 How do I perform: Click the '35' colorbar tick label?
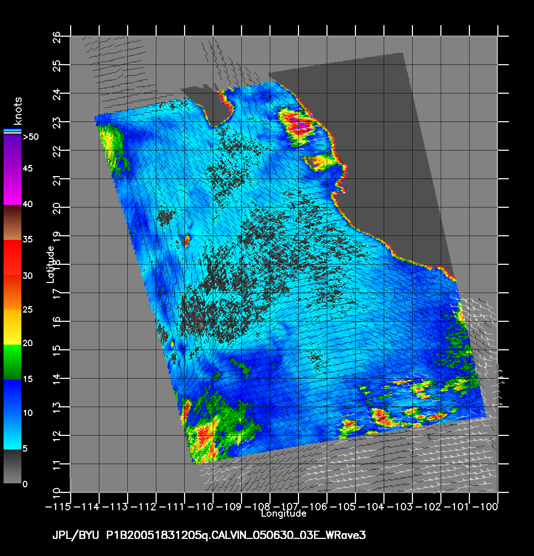pyautogui.click(x=28, y=239)
